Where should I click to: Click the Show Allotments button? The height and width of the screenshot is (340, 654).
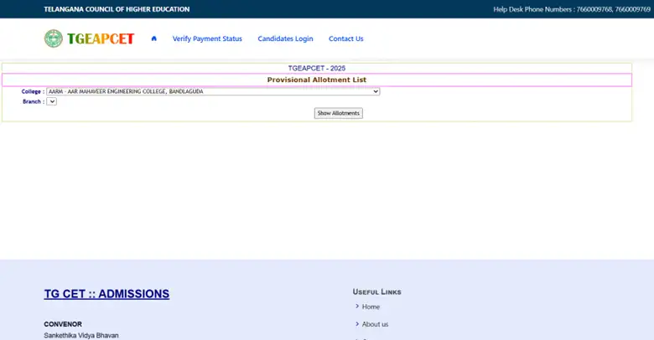338,113
